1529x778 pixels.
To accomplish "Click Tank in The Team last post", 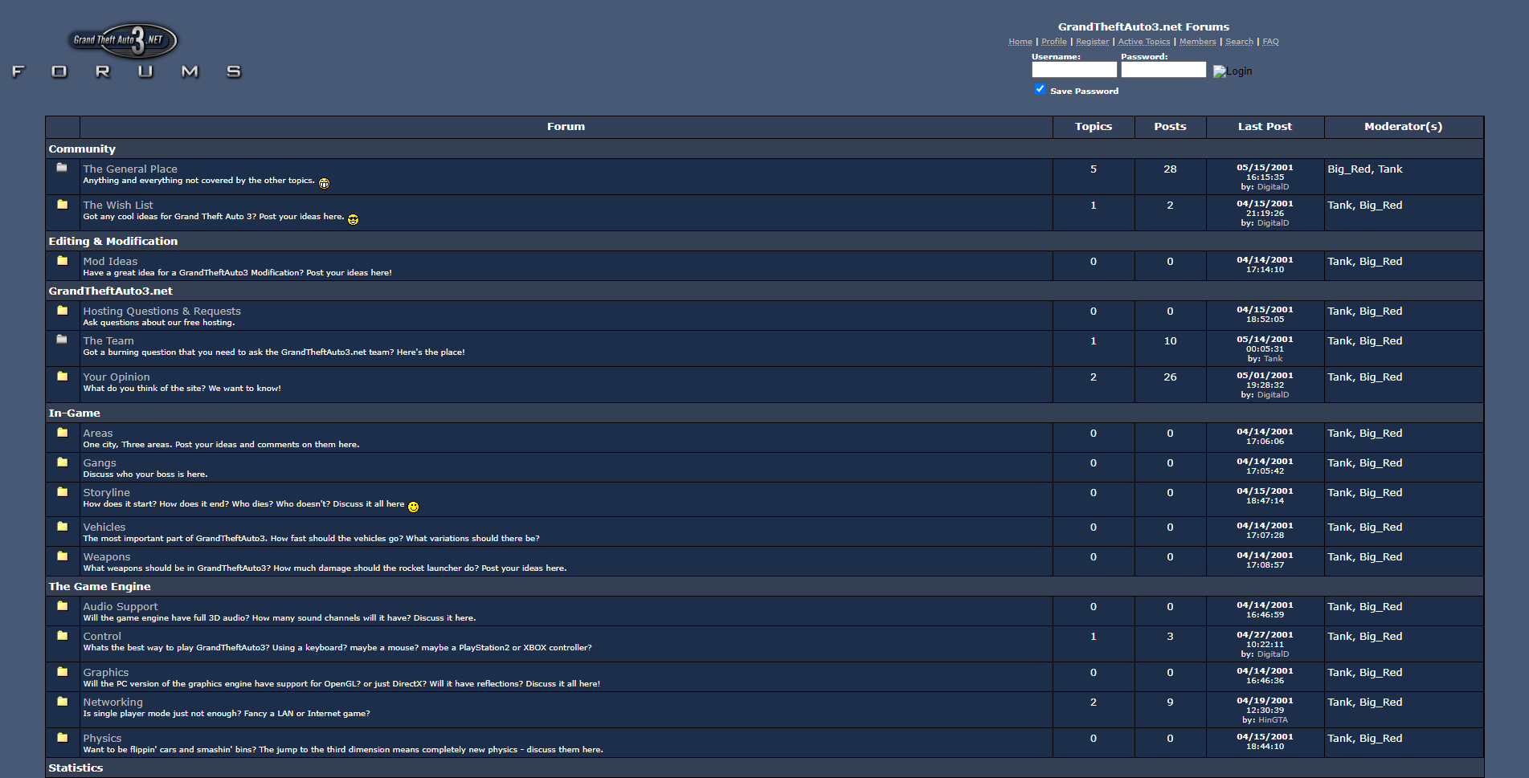I will [x=1273, y=359].
